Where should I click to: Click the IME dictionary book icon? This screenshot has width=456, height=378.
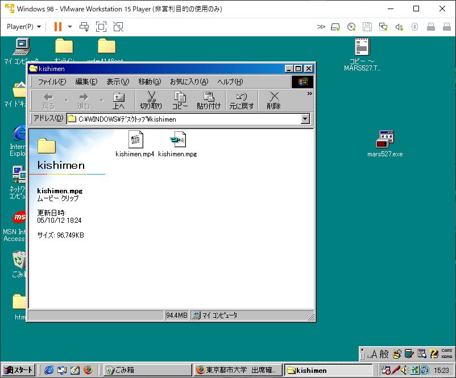tap(409, 354)
